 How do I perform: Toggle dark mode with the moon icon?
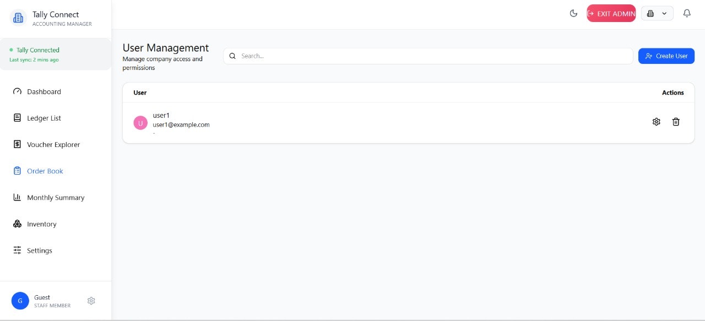573,13
